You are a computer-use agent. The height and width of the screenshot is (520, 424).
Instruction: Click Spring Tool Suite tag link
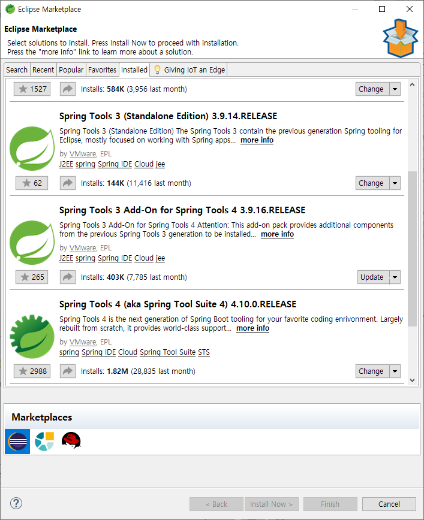point(167,352)
